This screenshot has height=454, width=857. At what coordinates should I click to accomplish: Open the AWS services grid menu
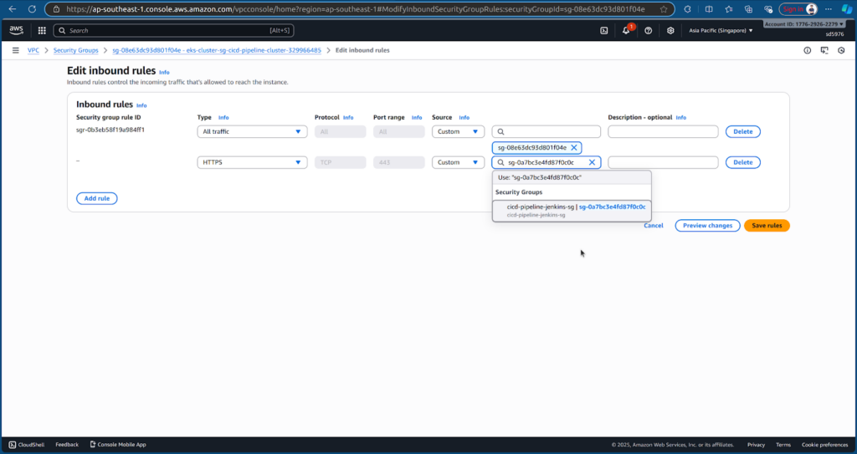click(x=42, y=30)
